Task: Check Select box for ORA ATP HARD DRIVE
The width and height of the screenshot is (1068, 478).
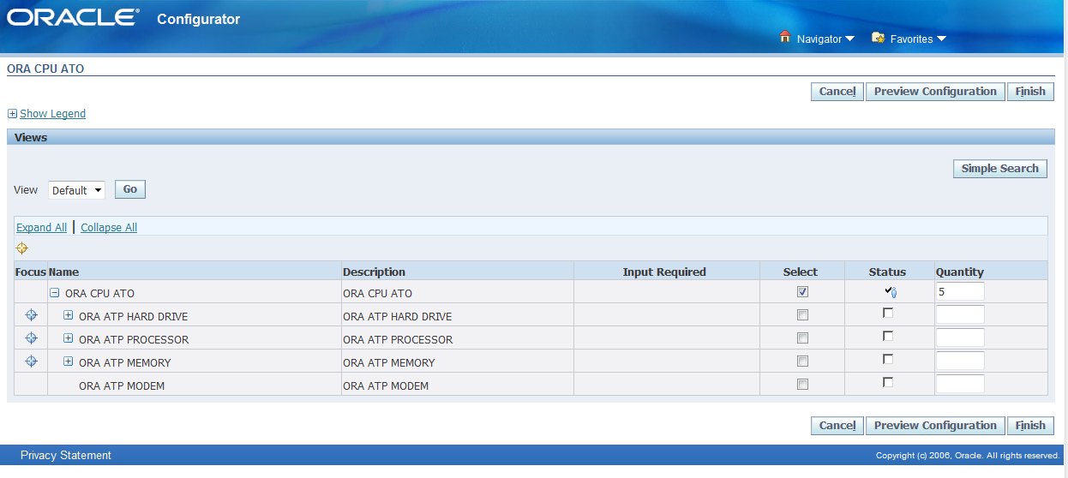Action: pyautogui.click(x=802, y=314)
